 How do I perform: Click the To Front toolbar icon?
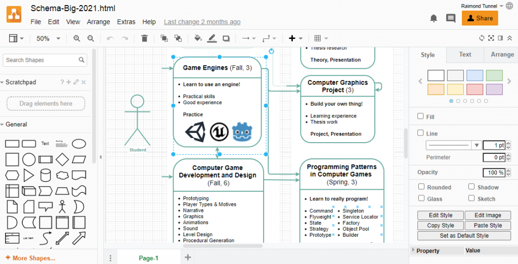click(164, 38)
